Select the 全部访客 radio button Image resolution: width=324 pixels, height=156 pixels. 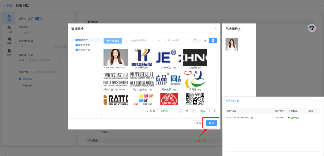(20, 79)
